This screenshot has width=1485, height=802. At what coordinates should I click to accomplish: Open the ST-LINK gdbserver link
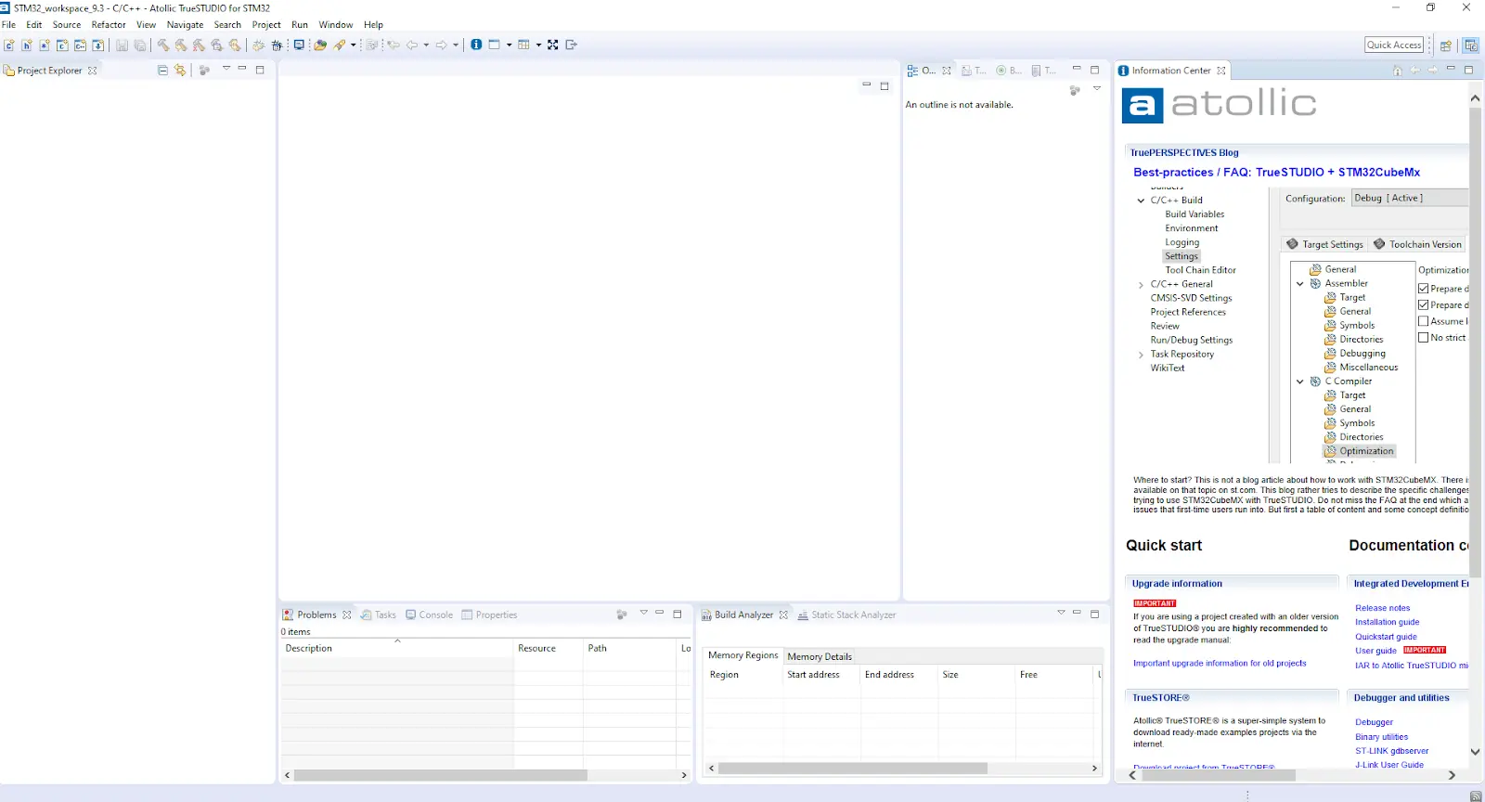(x=1391, y=751)
